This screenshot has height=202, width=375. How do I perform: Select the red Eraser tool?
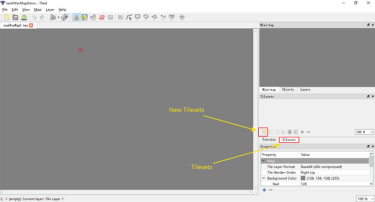(x=102, y=17)
